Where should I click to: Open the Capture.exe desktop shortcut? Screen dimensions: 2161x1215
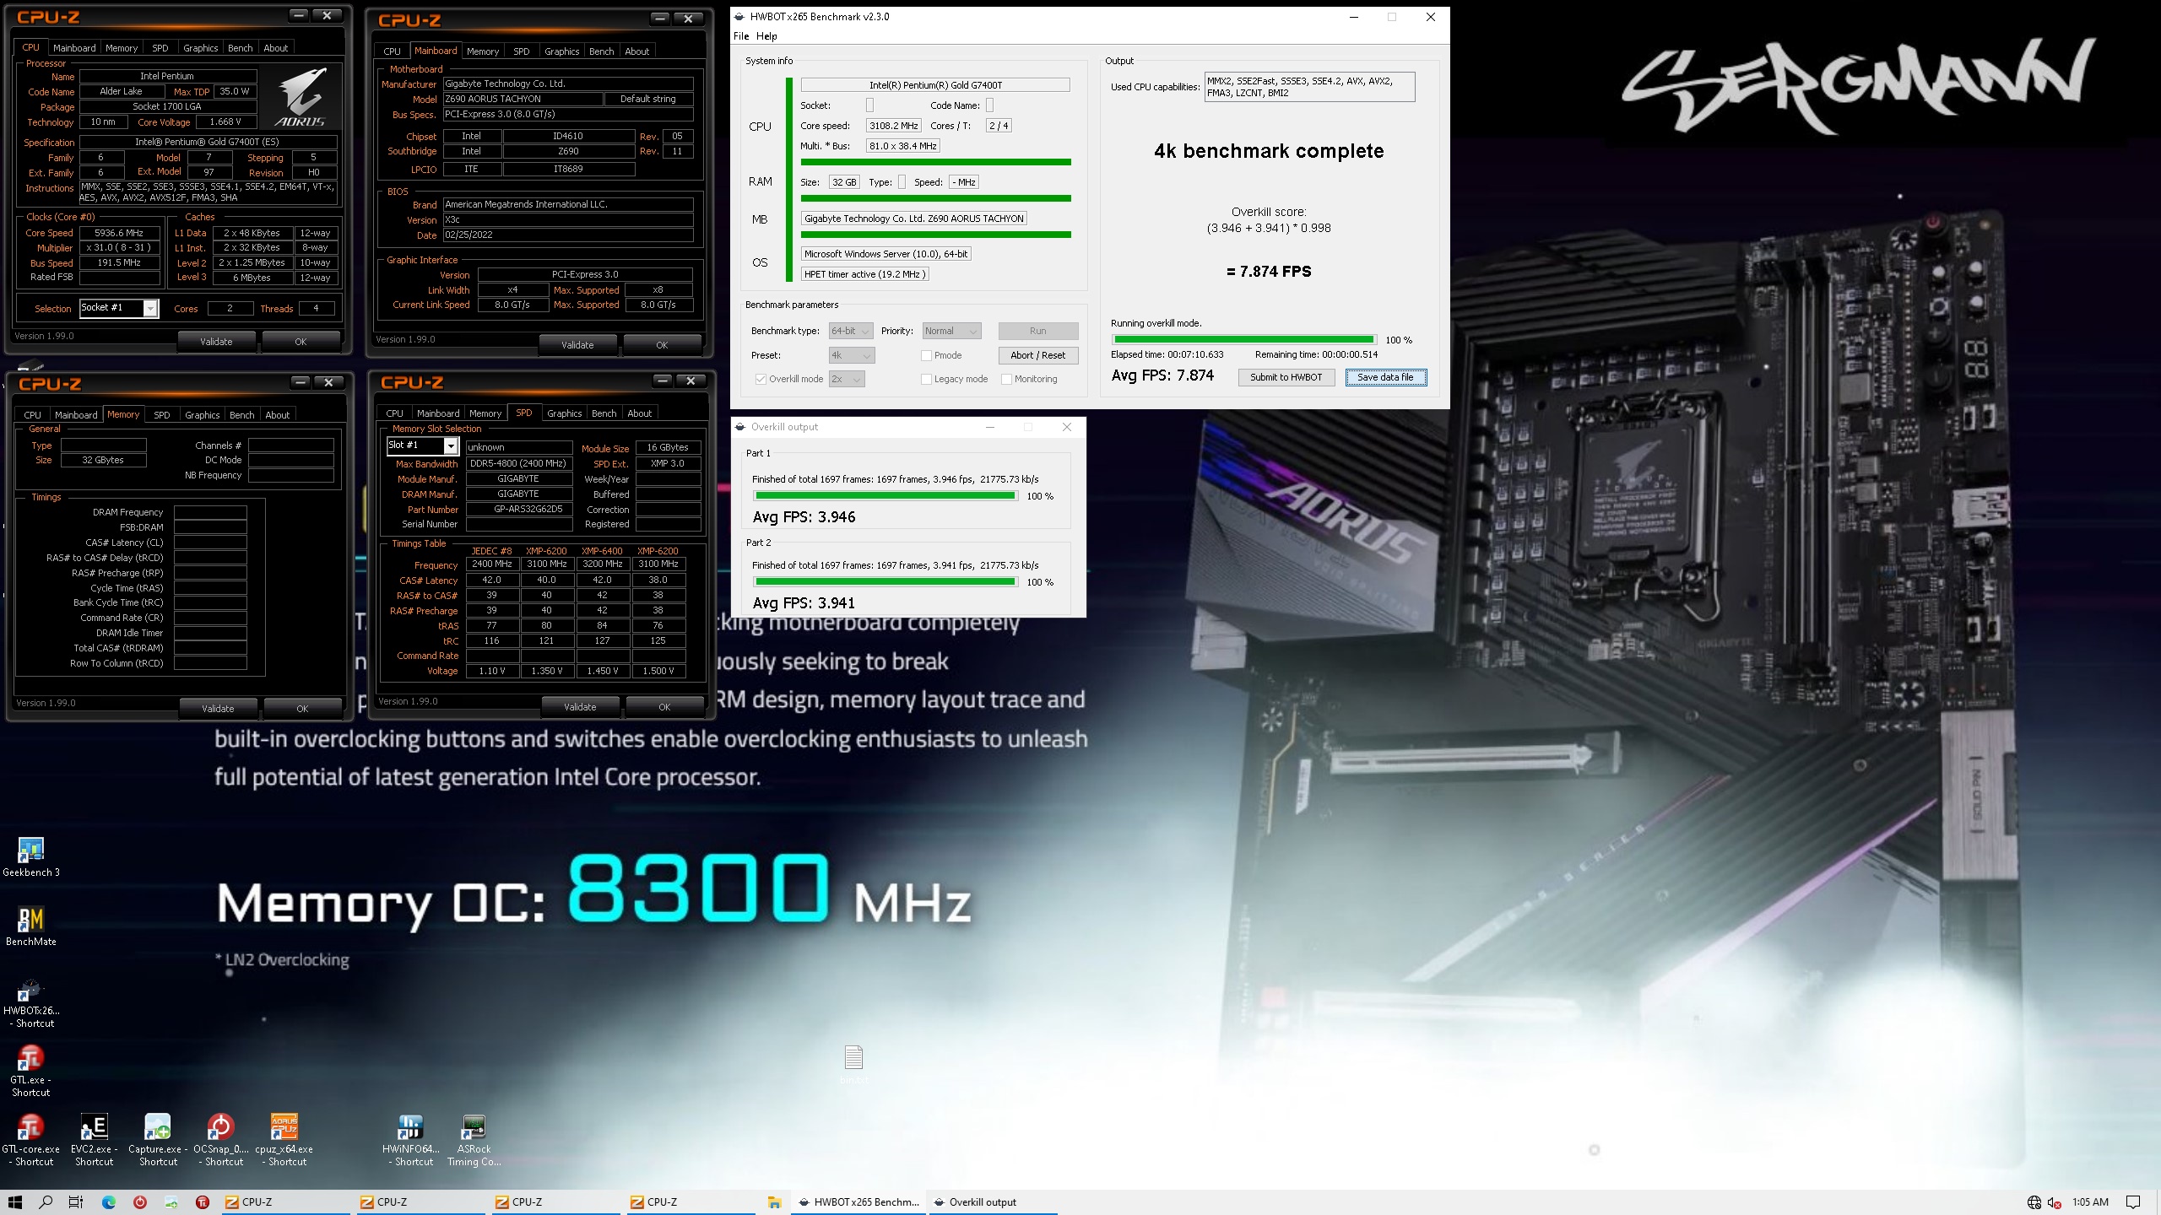pyautogui.click(x=158, y=1140)
